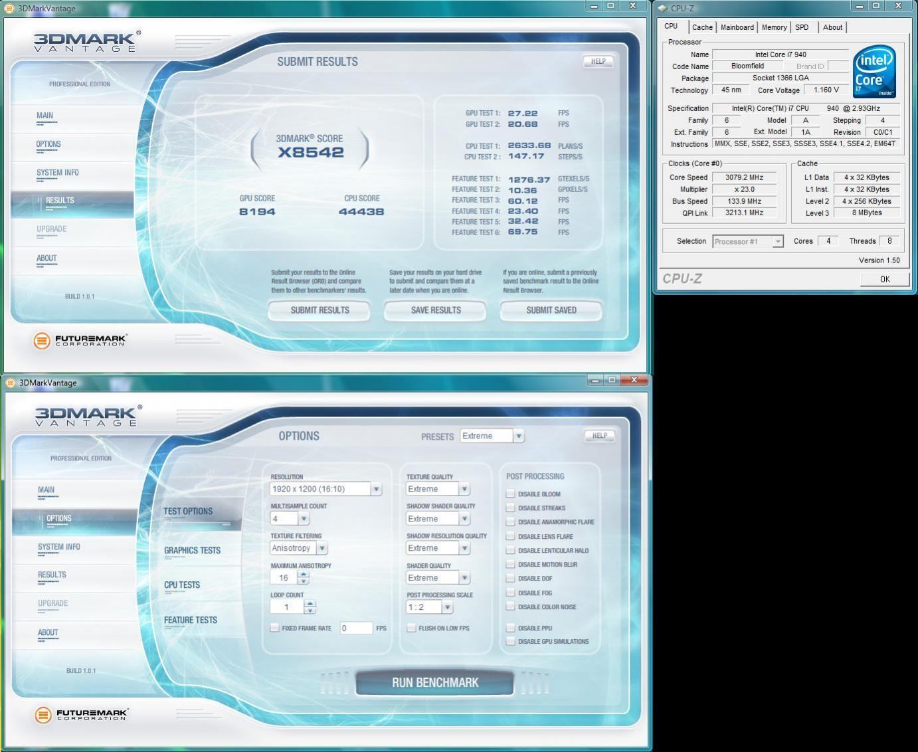This screenshot has height=752, width=918.
Task: Check Disable Lens Flare option
Action: tap(510, 536)
